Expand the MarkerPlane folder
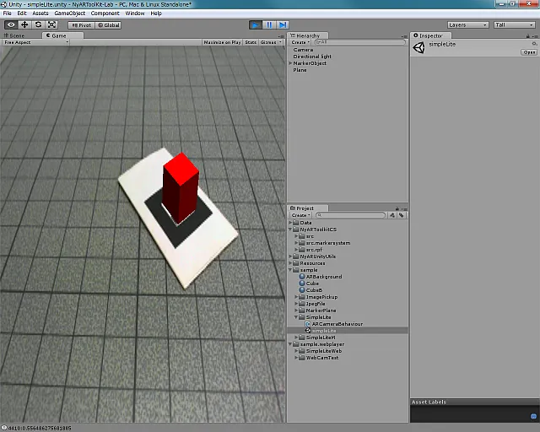The height and width of the screenshot is (432, 540). tap(296, 310)
